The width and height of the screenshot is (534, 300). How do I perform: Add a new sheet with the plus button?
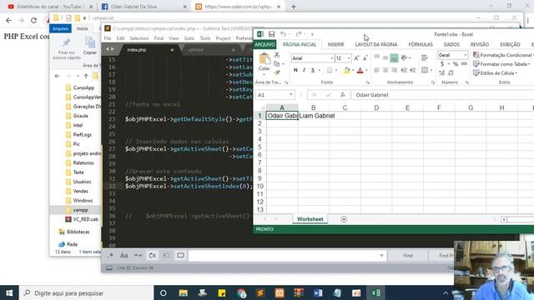[x=344, y=219]
